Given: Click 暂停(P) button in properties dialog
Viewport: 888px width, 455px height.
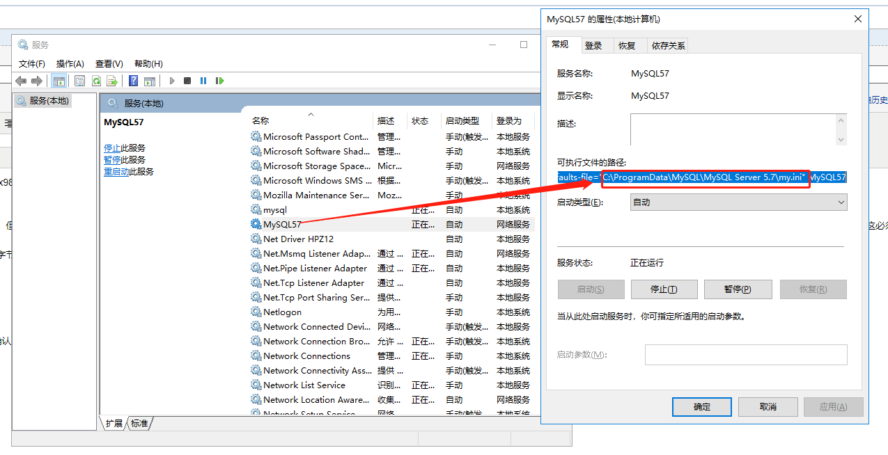Looking at the screenshot, I should 738,289.
